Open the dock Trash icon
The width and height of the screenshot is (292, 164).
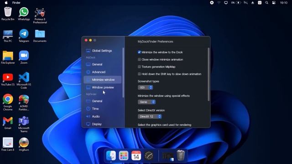click(181, 155)
